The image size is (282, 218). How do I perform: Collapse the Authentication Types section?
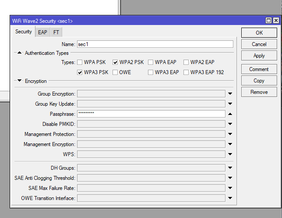[x=19, y=53]
